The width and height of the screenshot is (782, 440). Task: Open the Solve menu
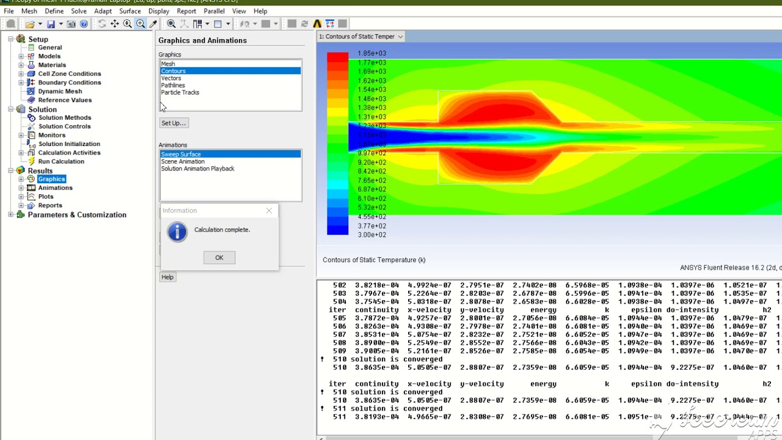tap(79, 11)
